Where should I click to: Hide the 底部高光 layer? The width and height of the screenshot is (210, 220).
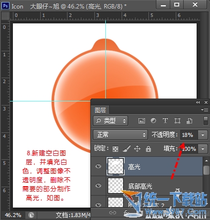[x=98, y=185]
